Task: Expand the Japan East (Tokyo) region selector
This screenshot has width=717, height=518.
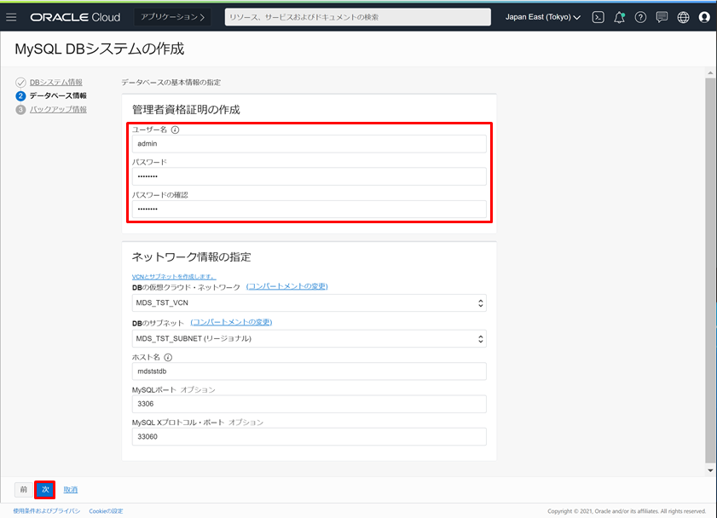Action: pyautogui.click(x=543, y=17)
